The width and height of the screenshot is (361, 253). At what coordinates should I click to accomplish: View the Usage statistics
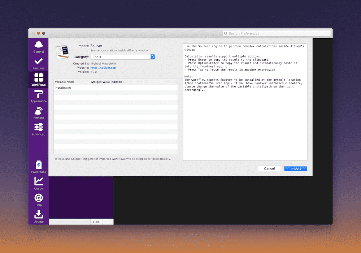click(x=39, y=184)
